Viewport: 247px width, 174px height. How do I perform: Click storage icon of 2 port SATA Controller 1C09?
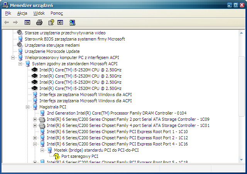[x=42, y=120]
